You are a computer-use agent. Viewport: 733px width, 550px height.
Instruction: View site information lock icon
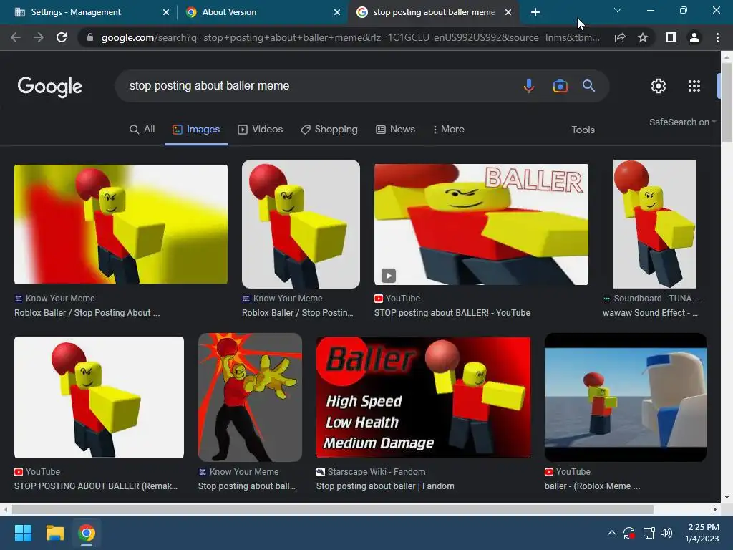(89, 37)
